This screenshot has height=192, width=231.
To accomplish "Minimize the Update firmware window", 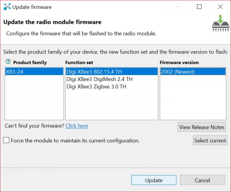I will [179, 7].
